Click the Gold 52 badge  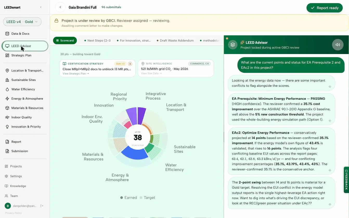coord(120,64)
